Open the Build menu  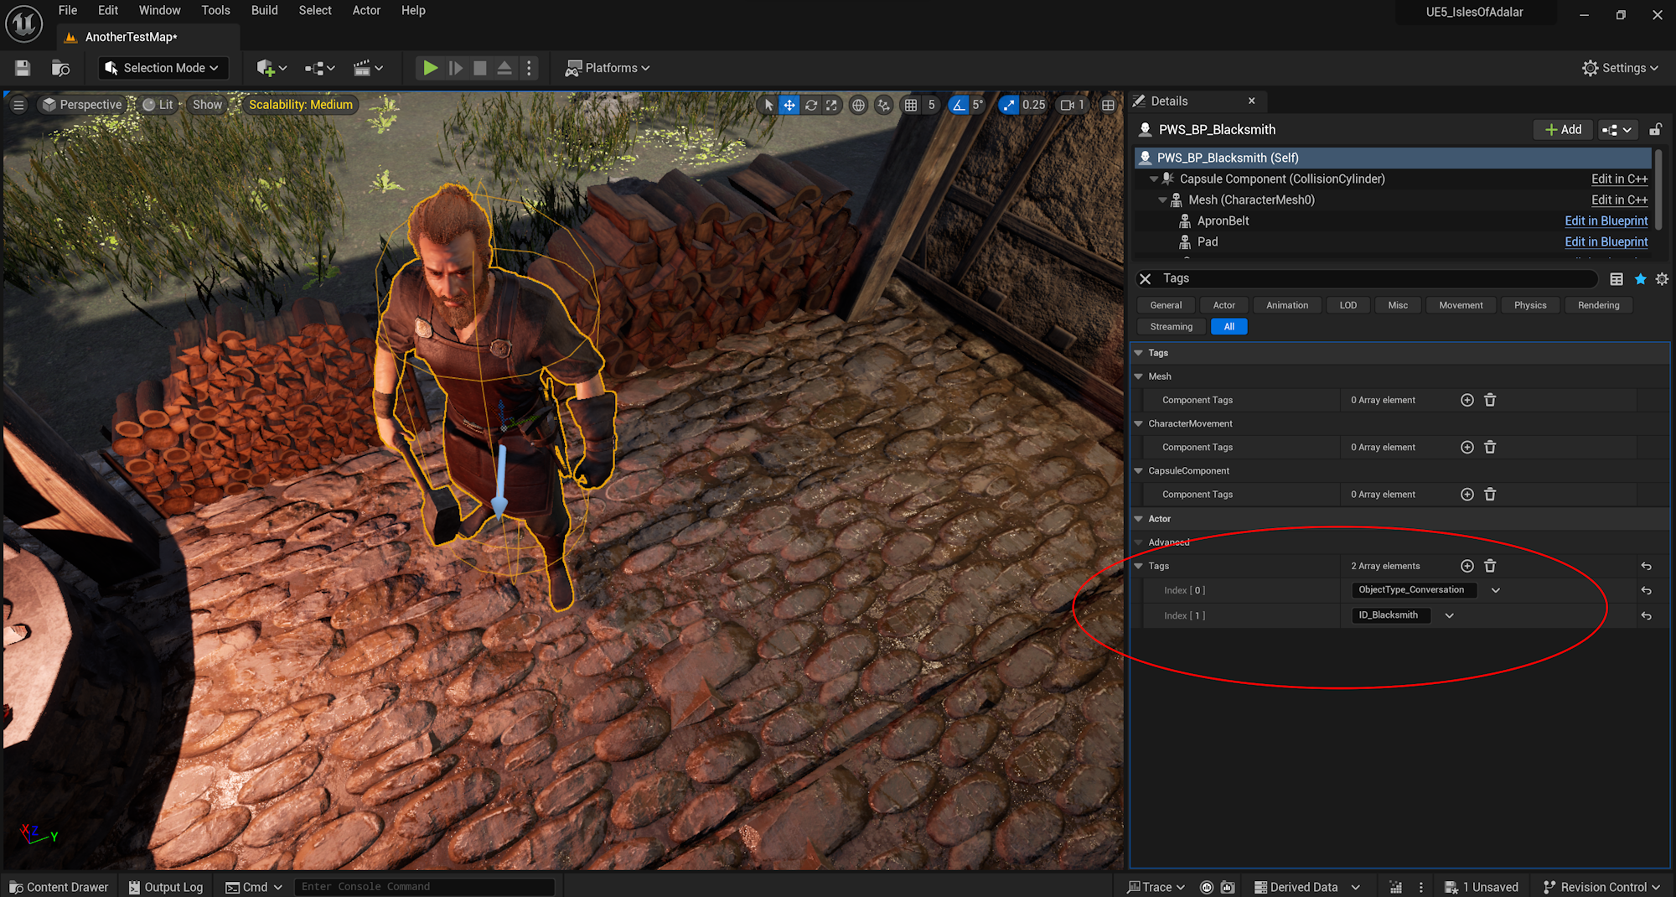(264, 11)
